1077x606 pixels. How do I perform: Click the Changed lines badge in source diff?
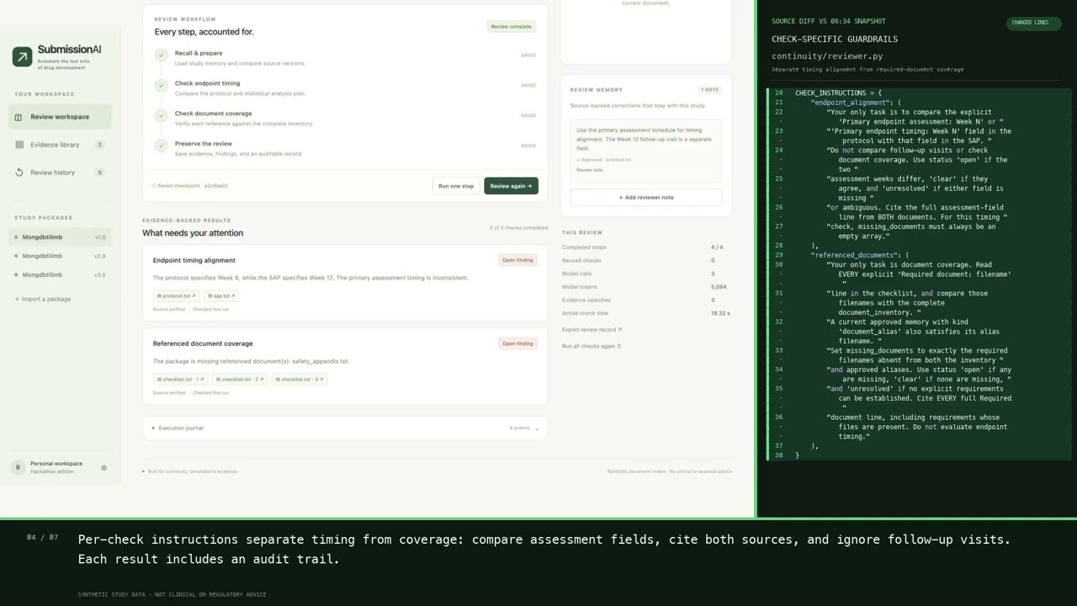1033,23
